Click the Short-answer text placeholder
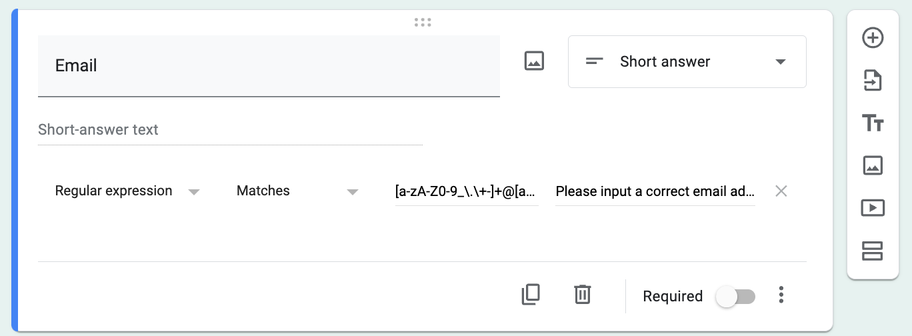Image resolution: width=912 pixels, height=336 pixels. coord(230,130)
